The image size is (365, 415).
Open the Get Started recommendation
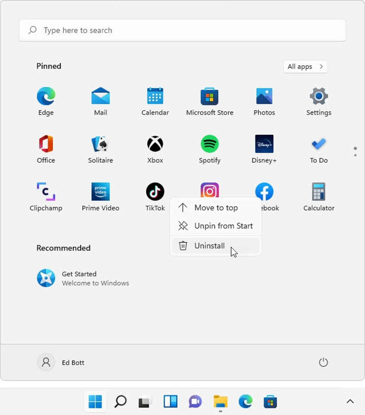83,278
